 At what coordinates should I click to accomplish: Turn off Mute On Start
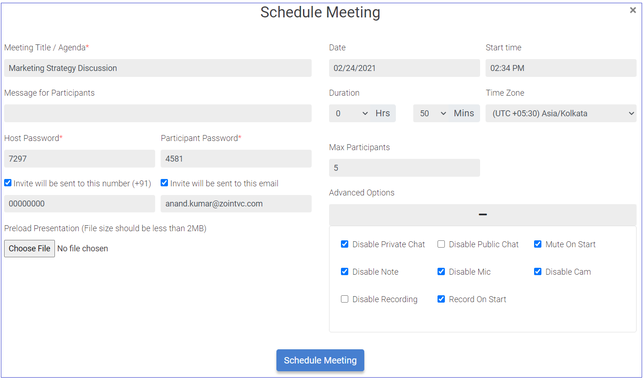pyautogui.click(x=537, y=244)
